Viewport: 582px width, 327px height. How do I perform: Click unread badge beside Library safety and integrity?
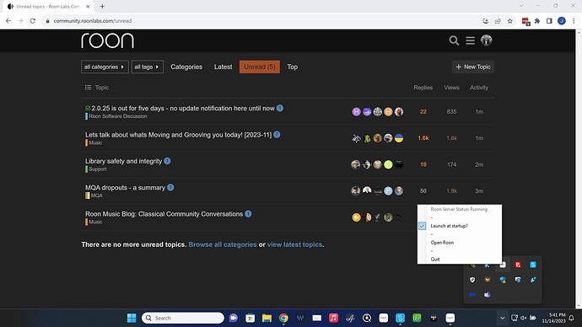tap(167, 161)
